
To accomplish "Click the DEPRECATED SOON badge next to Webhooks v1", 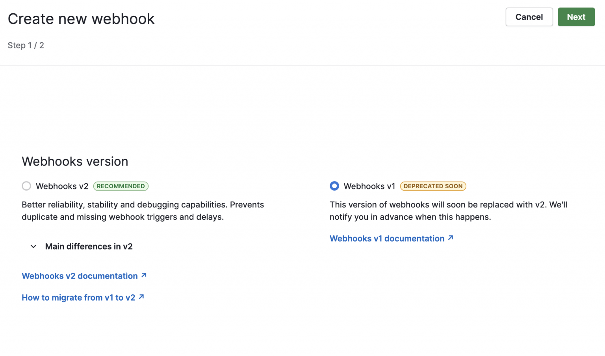I will 433,186.
